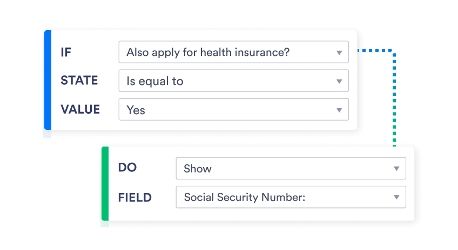This screenshot has height=250, width=458.
Task: Click the arrow icon in the FIELD row
Action: tap(396, 198)
